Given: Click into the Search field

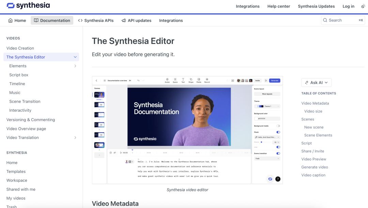Looking at the screenshot, I should point(343,20).
